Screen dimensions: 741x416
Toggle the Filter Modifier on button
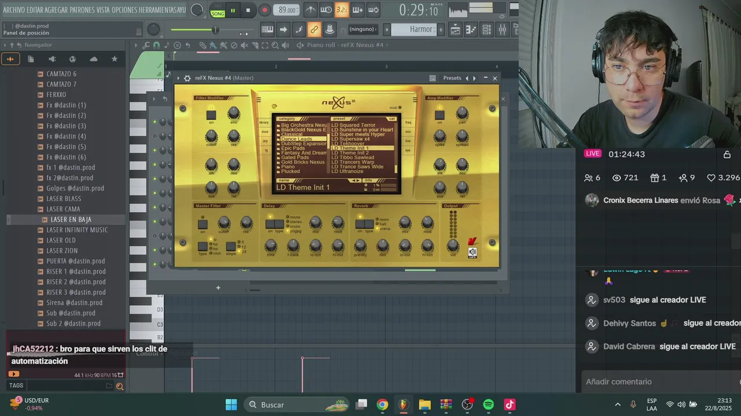pyautogui.click(x=211, y=114)
